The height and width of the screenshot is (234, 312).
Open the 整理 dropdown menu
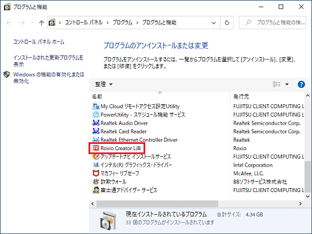104,84
